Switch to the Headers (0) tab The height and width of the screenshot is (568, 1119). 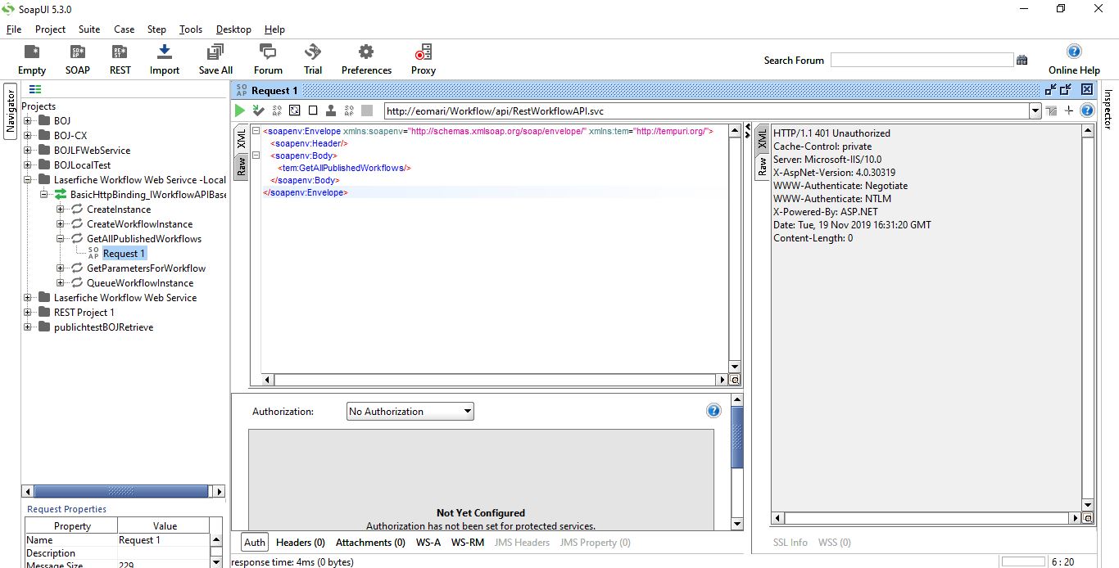[x=300, y=542]
